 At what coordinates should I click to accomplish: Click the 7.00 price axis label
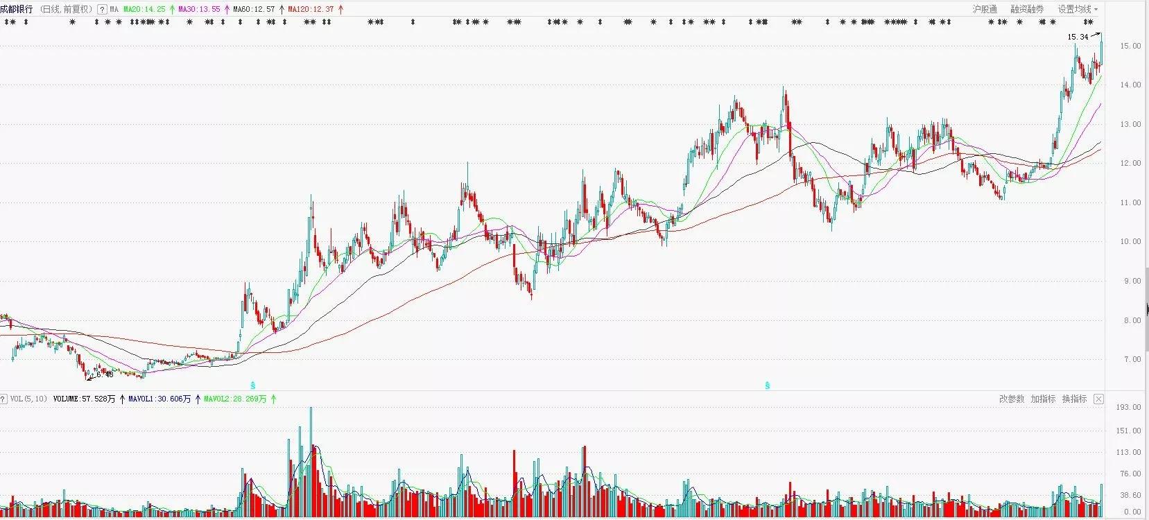click(1132, 360)
